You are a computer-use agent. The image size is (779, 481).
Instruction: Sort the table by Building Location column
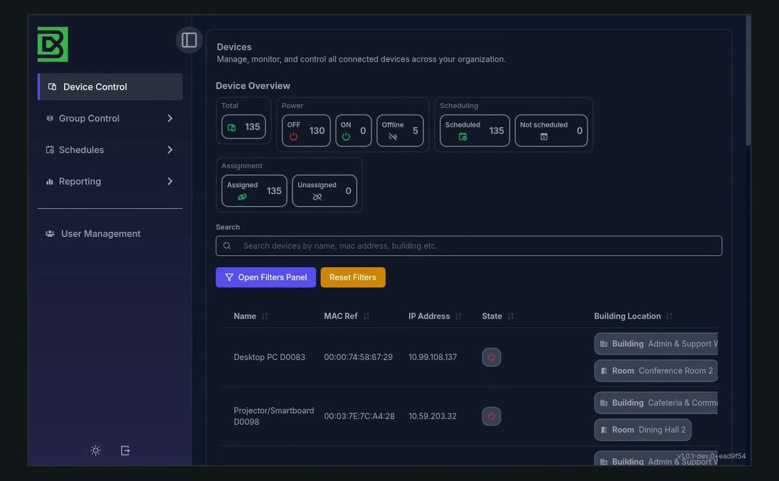click(x=633, y=316)
